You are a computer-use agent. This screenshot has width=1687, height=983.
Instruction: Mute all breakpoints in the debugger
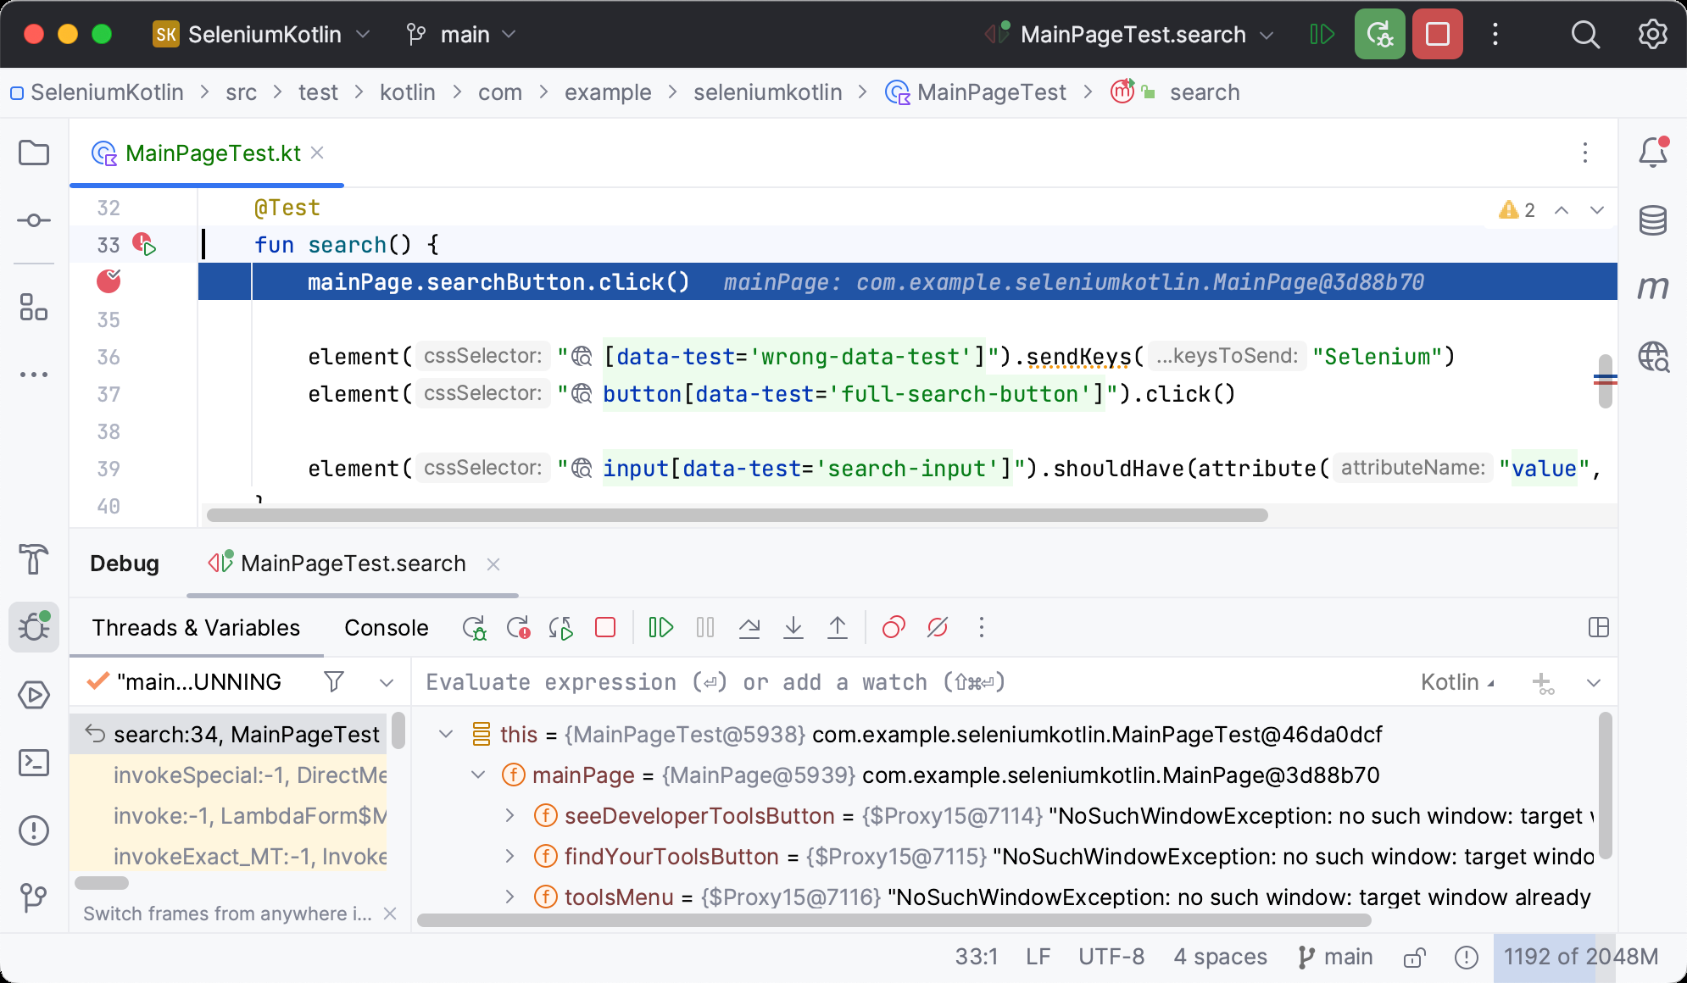(x=938, y=627)
